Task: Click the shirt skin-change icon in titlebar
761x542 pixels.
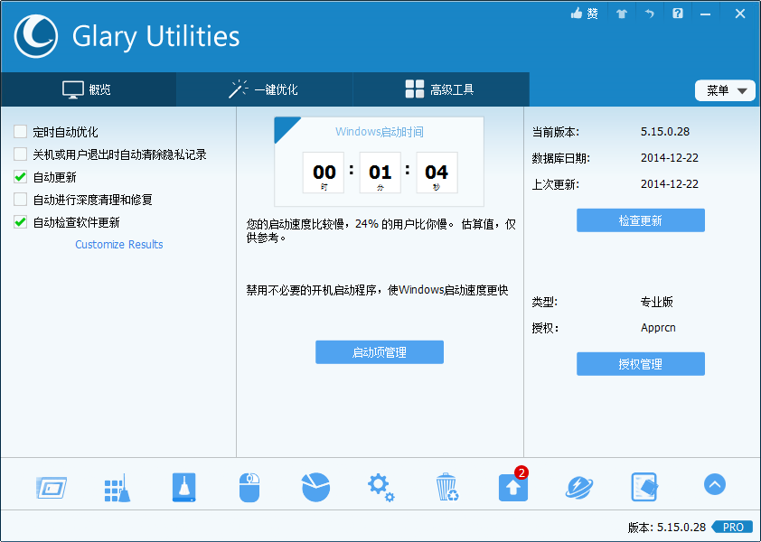Action: 621,14
